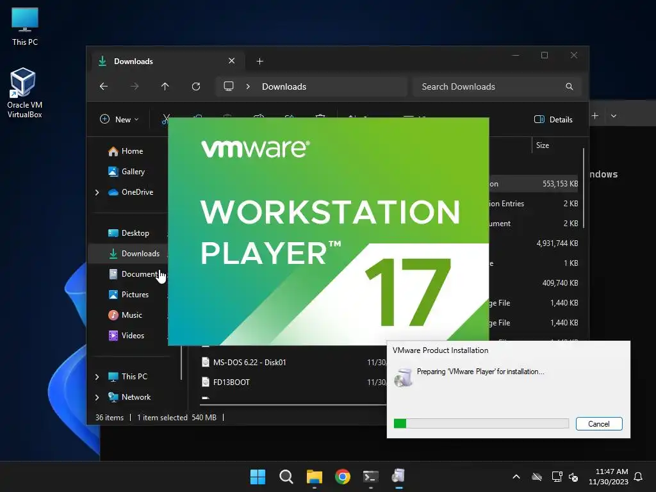Screen dimensions: 656x492
Task: Select the Downloads tab
Action: [x=167, y=61]
